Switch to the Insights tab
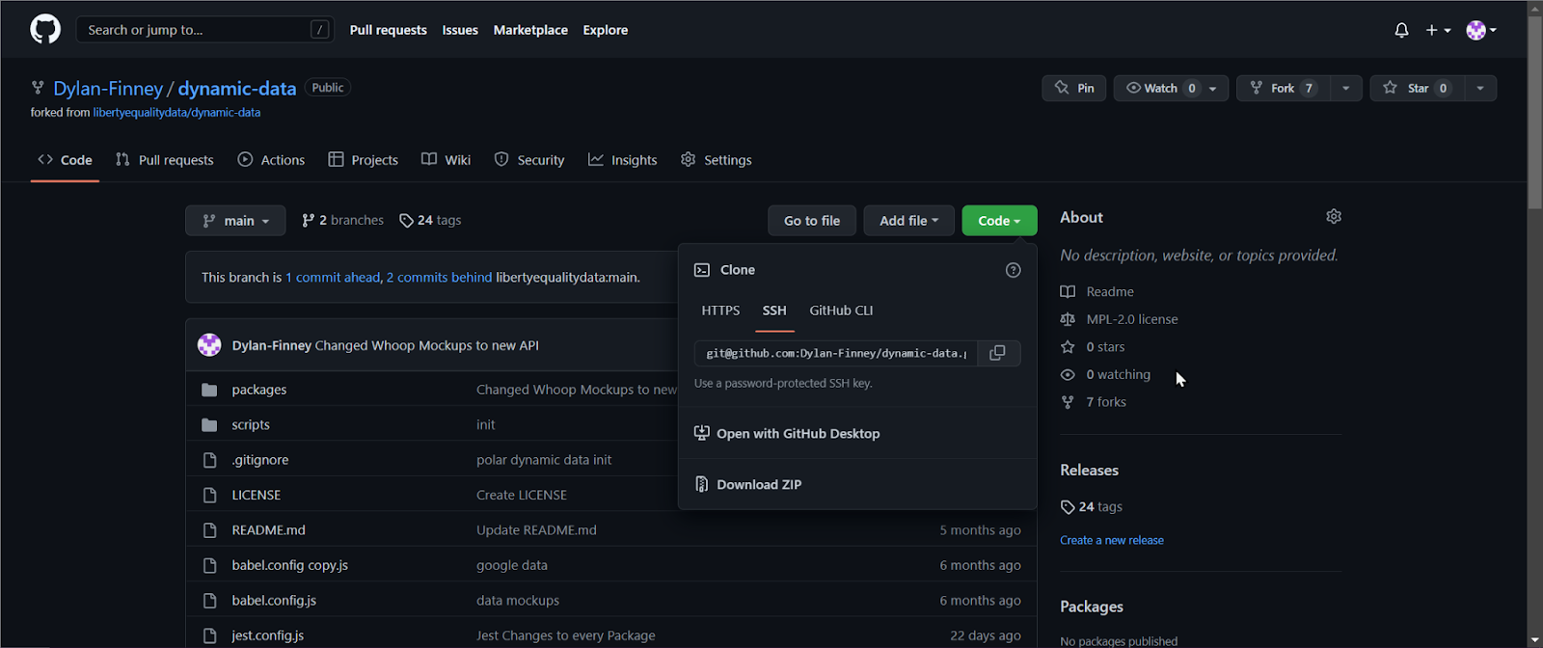This screenshot has width=1543, height=648. pos(622,160)
